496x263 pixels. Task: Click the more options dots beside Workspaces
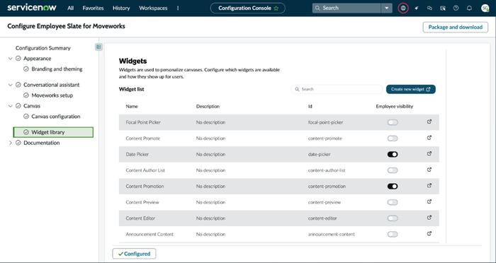tap(178, 8)
